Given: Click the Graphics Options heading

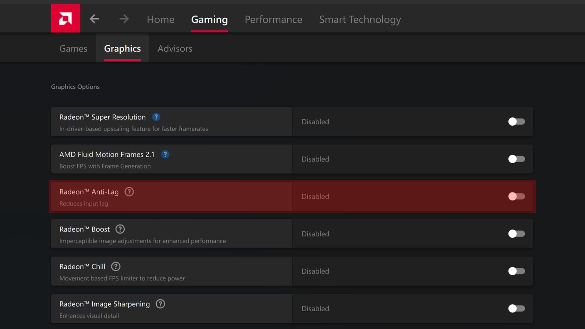Looking at the screenshot, I should [x=75, y=87].
